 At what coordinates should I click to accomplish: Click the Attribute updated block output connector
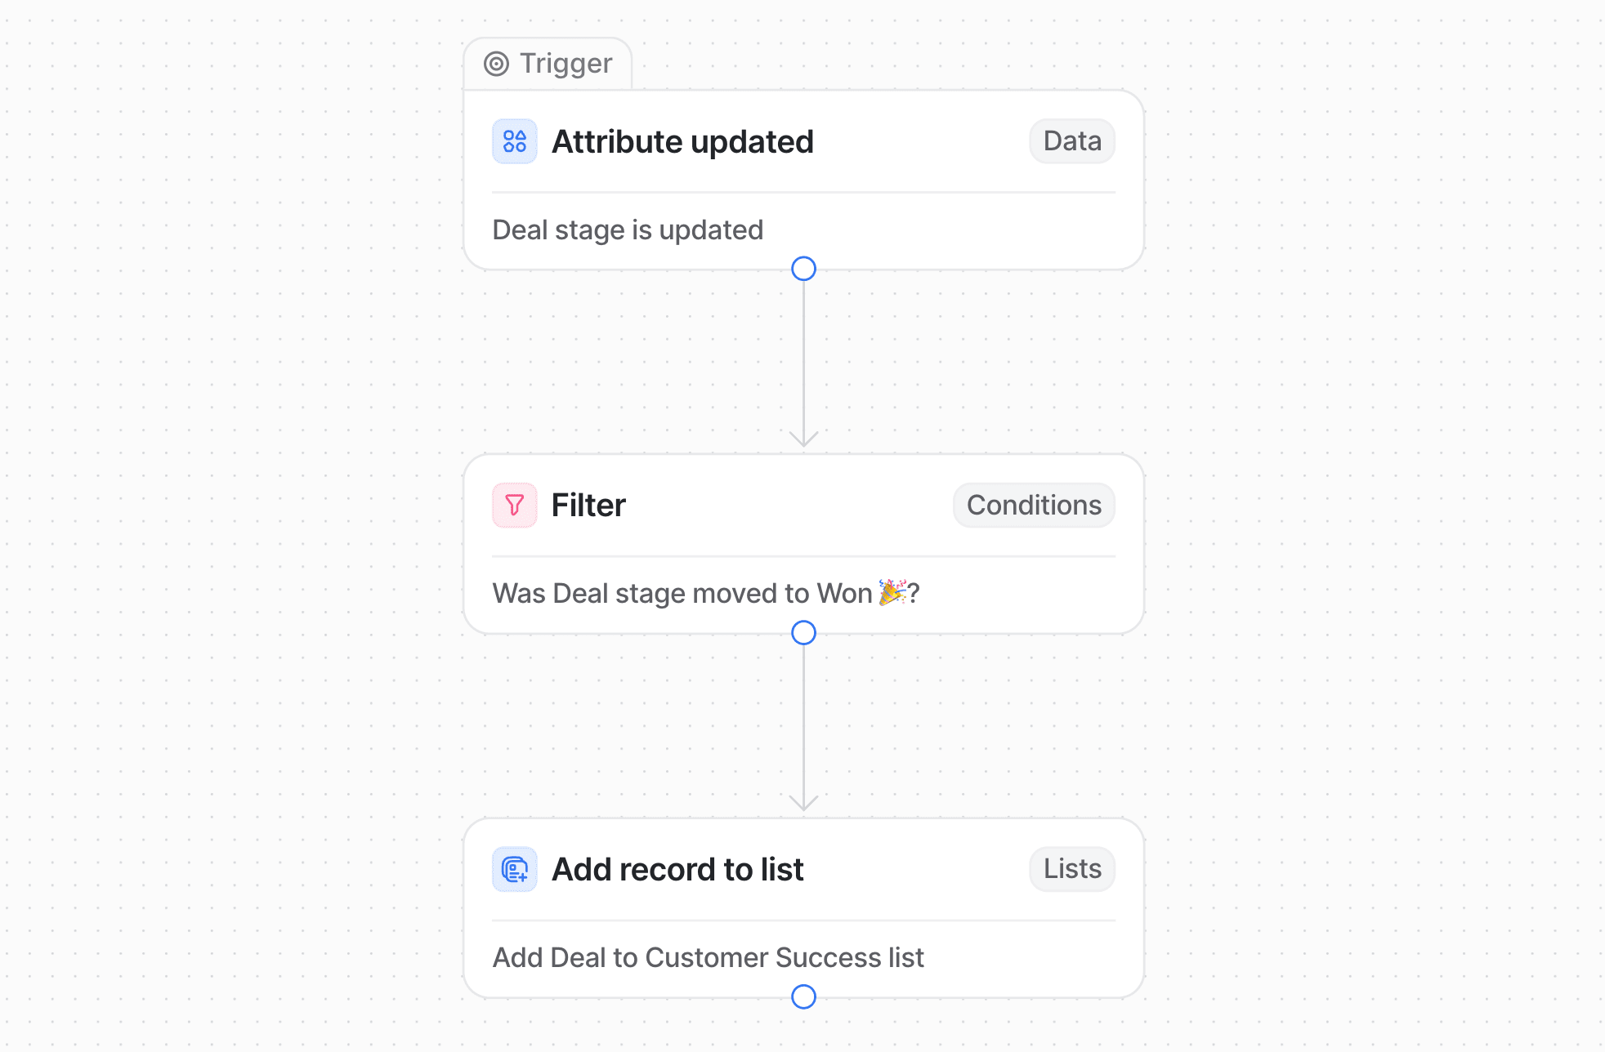[x=803, y=269]
